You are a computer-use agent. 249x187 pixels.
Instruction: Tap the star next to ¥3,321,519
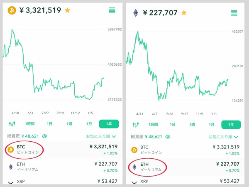tap(68, 10)
